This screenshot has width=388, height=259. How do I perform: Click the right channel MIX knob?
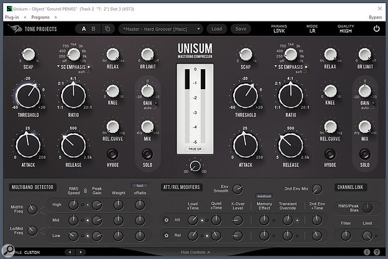click(365, 127)
